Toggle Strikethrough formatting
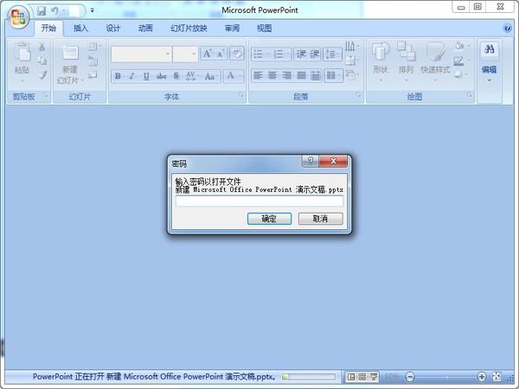This screenshot has width=519, height=389. [161, 76]
